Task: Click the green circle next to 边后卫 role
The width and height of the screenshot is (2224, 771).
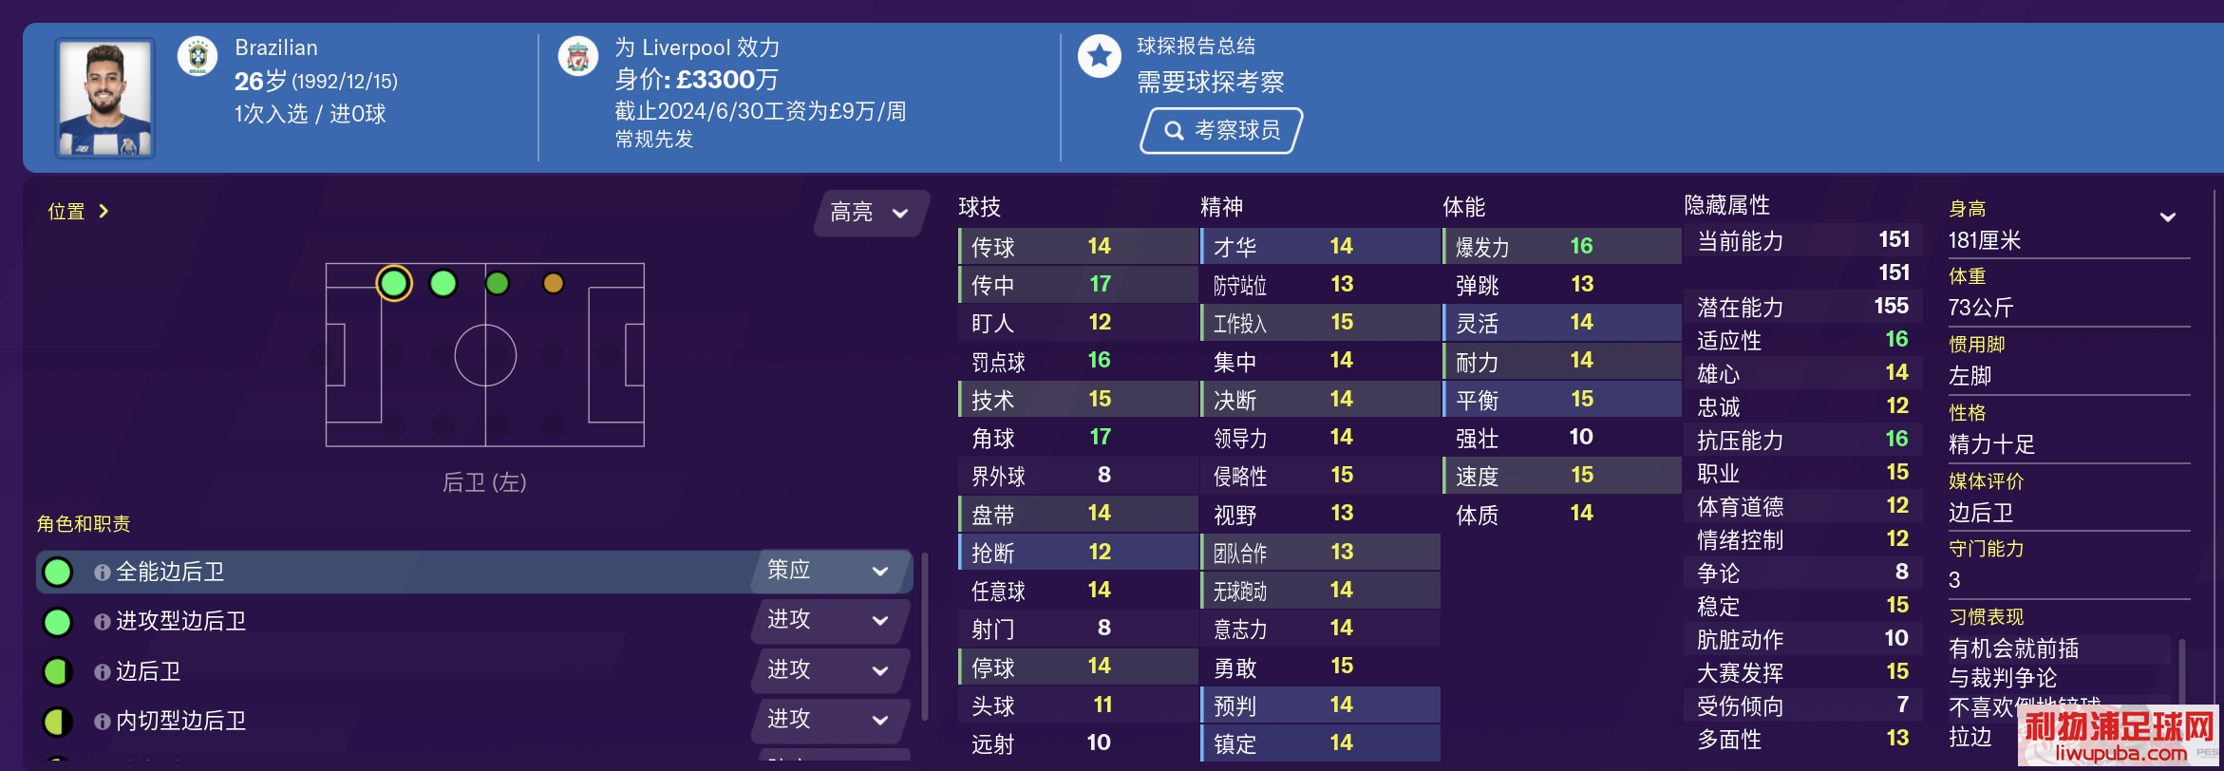Action: pyautogui.click(x=58, y=671)
